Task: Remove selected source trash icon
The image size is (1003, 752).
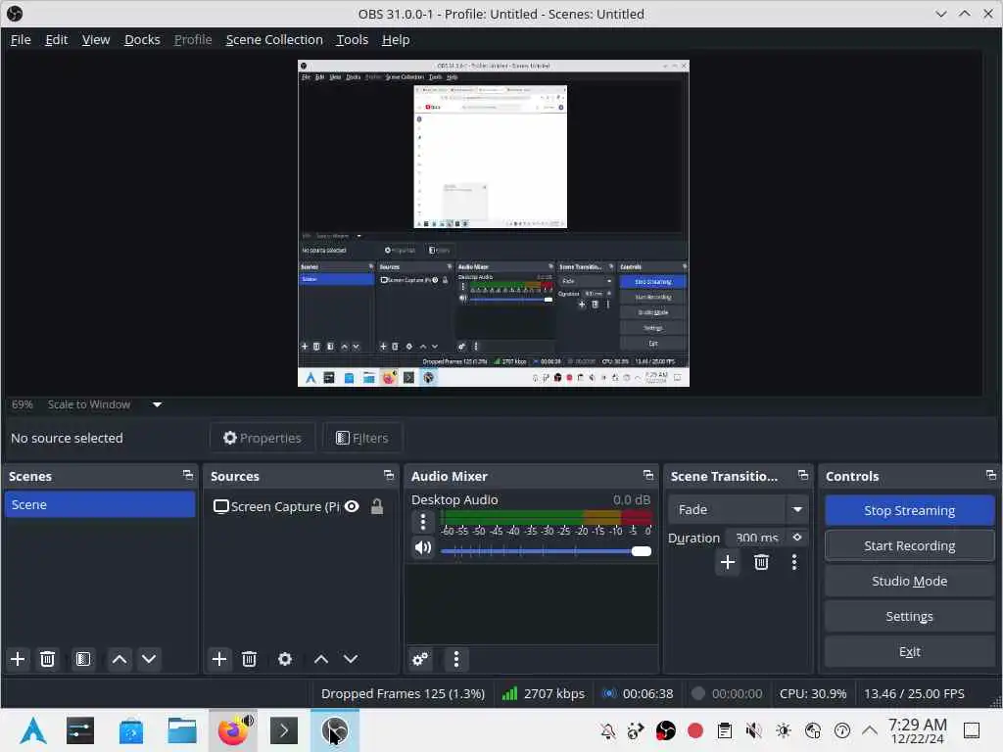Action: (250, 659)
